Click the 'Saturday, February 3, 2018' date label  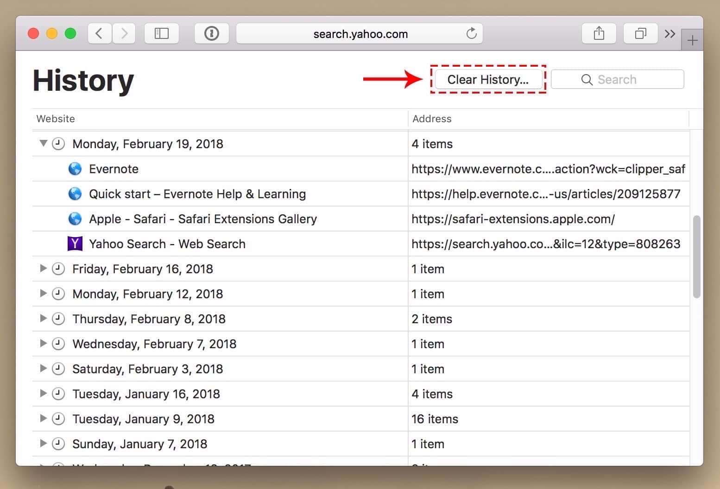(147, 369)
